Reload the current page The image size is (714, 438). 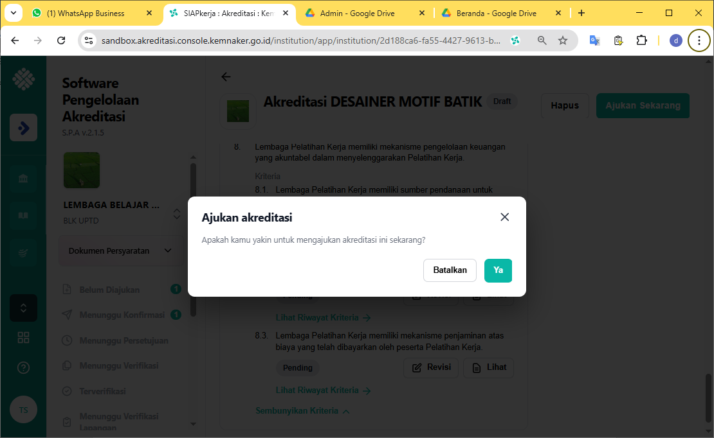[x=61, y=40]
